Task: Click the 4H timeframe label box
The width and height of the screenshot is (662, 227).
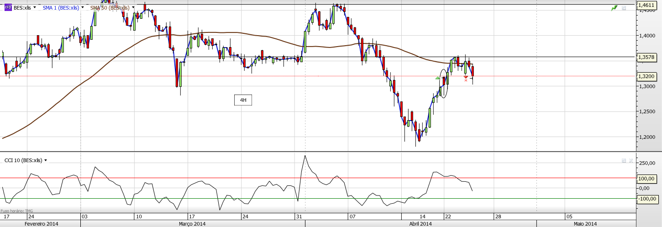Action: 243,100
